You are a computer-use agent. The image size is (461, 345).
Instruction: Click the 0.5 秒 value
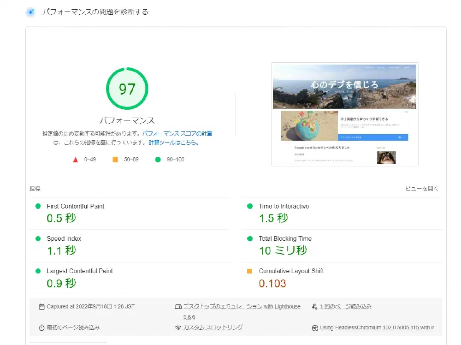click(x=61, y=218)
